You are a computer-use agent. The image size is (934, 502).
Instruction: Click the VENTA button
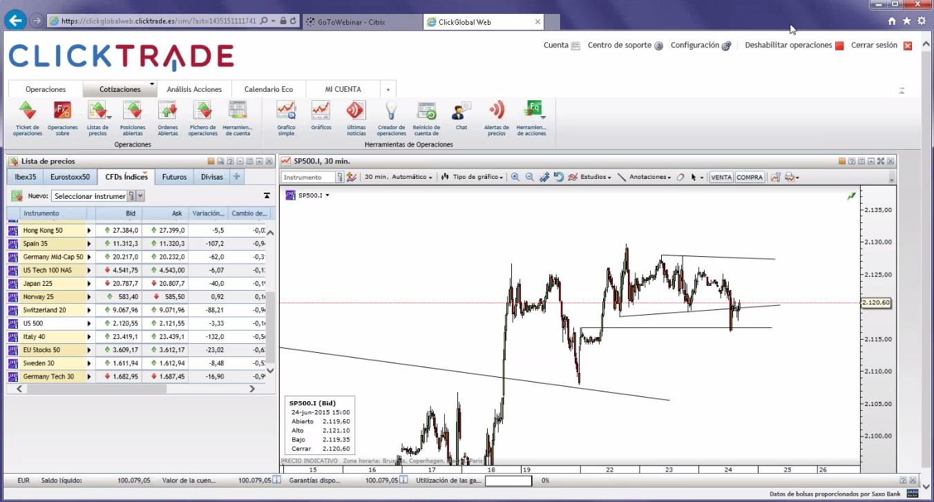tap(721, 177)
